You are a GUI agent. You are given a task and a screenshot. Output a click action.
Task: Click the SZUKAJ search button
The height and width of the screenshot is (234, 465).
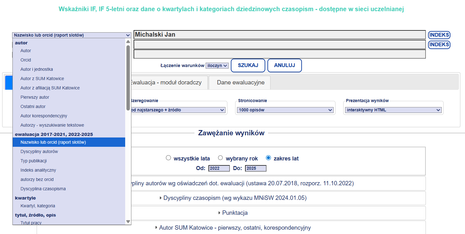[x=248, y=65]
